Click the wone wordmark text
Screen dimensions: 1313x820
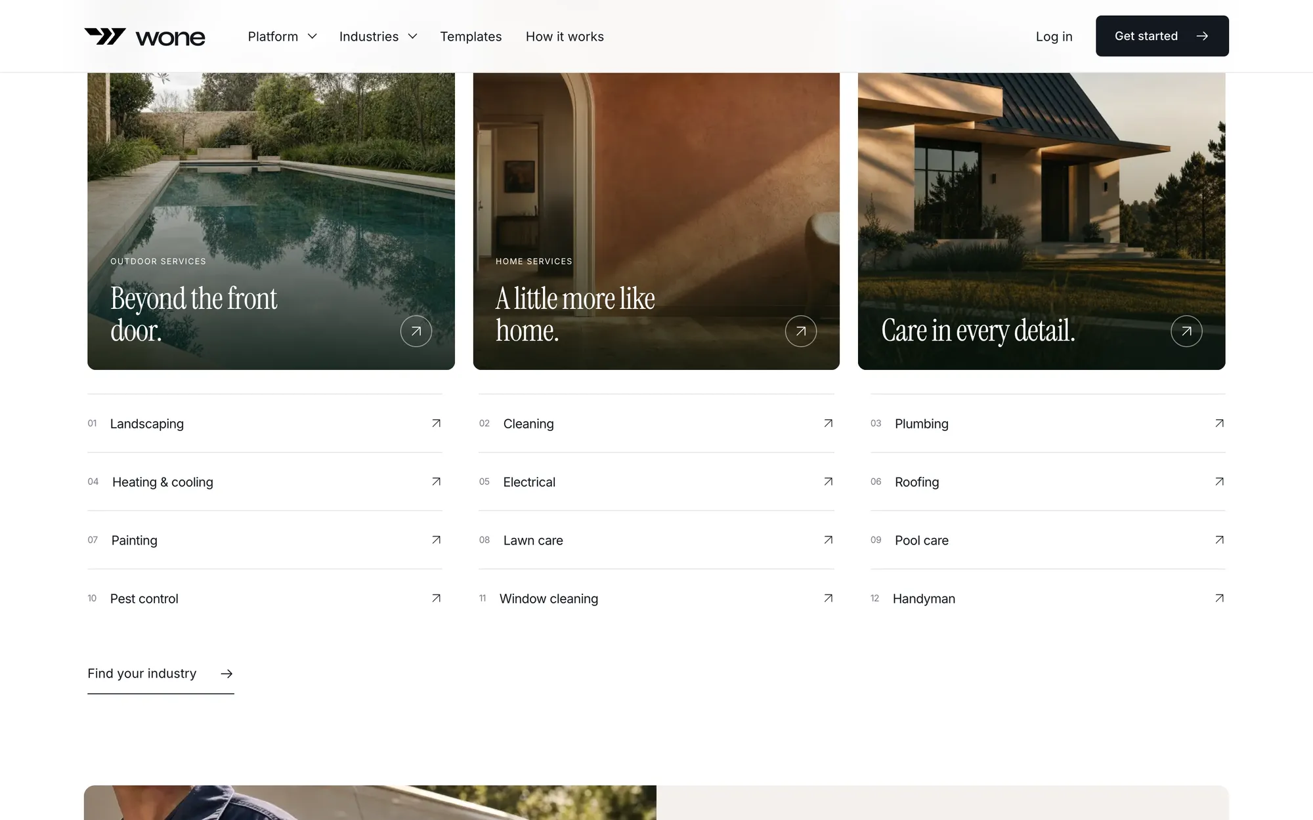(x=171, y=38)
